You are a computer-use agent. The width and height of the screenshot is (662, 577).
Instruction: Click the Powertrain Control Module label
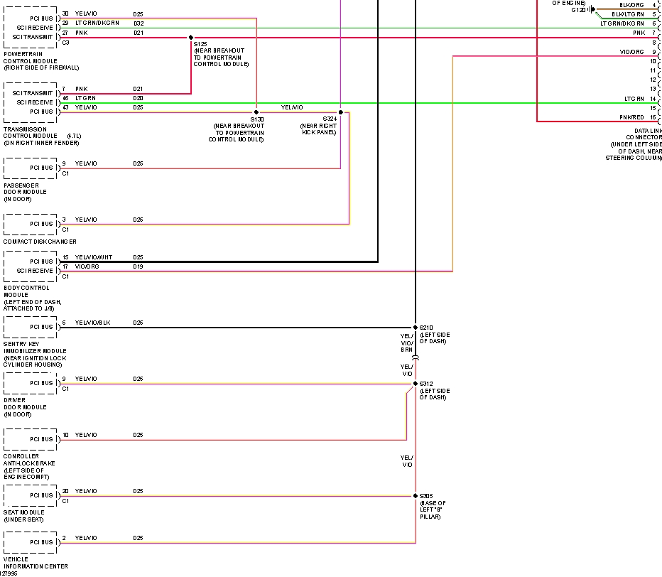(x=41, y=61)
